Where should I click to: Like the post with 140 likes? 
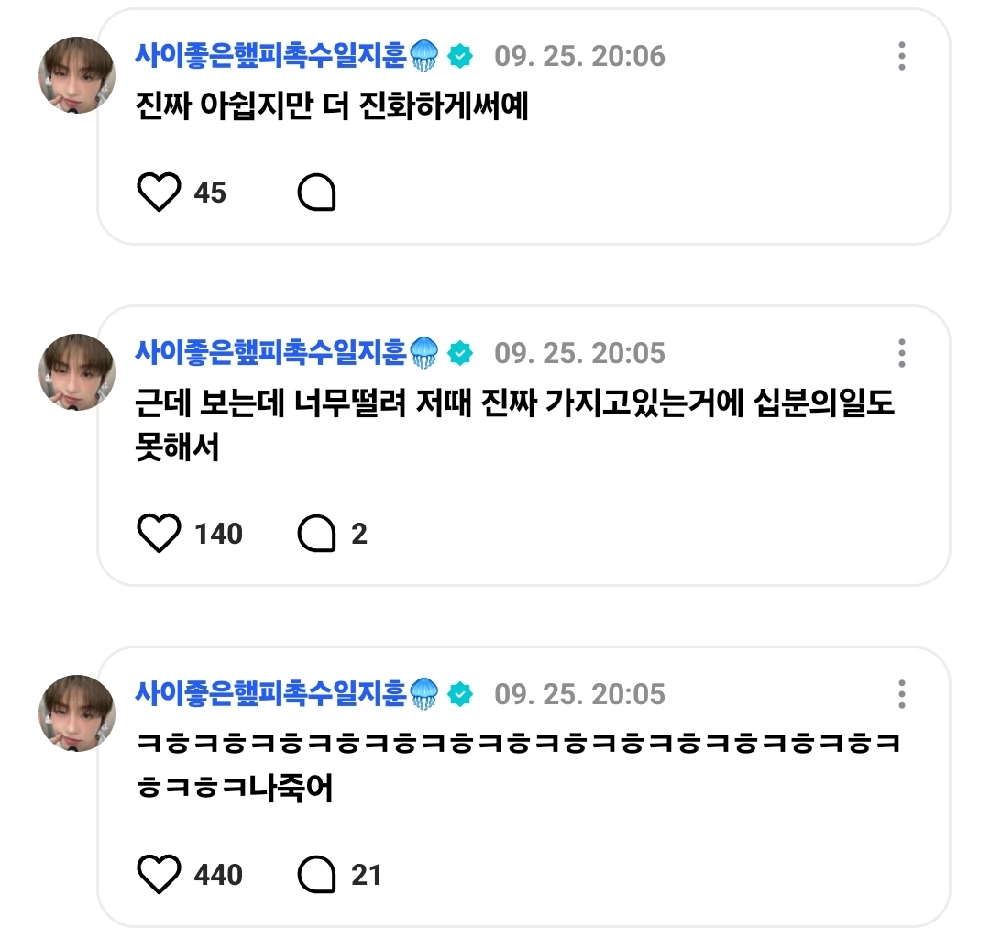click(159, 534)
